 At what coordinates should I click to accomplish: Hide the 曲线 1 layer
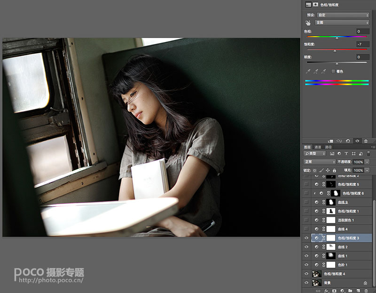click(306, 256)
